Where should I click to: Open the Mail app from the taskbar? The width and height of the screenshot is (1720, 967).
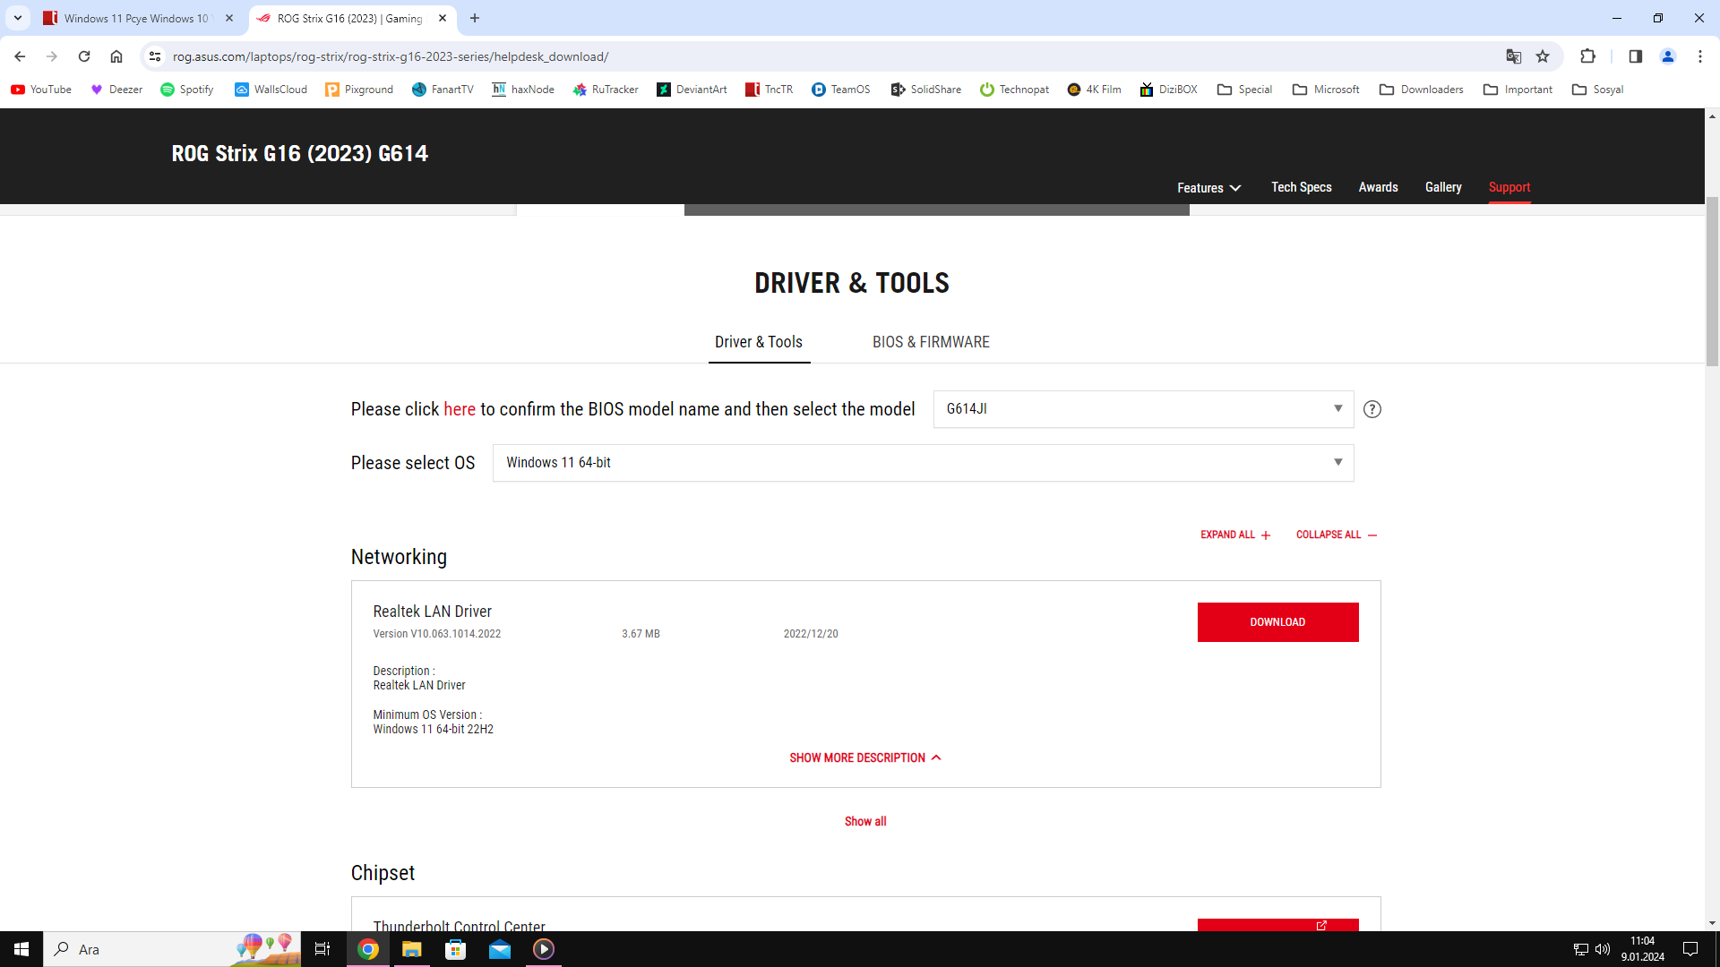tap(500, 949)
